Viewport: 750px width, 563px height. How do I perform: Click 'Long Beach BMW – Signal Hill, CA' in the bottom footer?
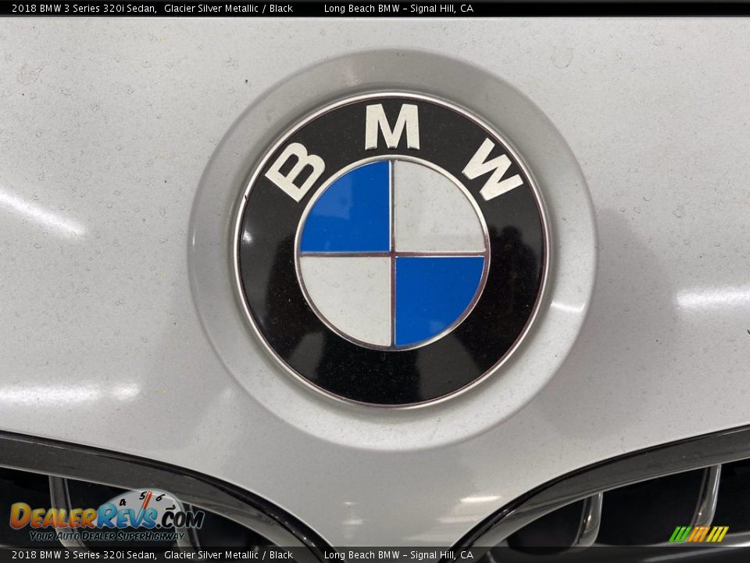pyautogui.click(x=398, y=555)
